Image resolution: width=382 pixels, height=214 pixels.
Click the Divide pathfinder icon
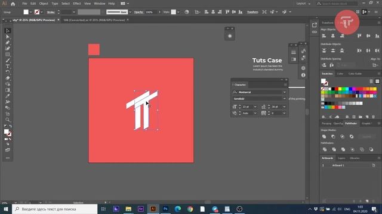tap(325, 149)
